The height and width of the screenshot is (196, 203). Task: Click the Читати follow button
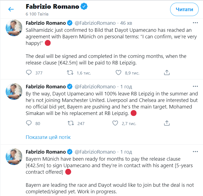184,9
